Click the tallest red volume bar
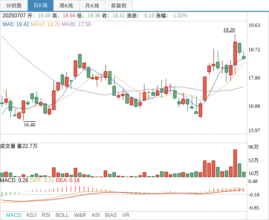269x220 pixels. [235, 163]
